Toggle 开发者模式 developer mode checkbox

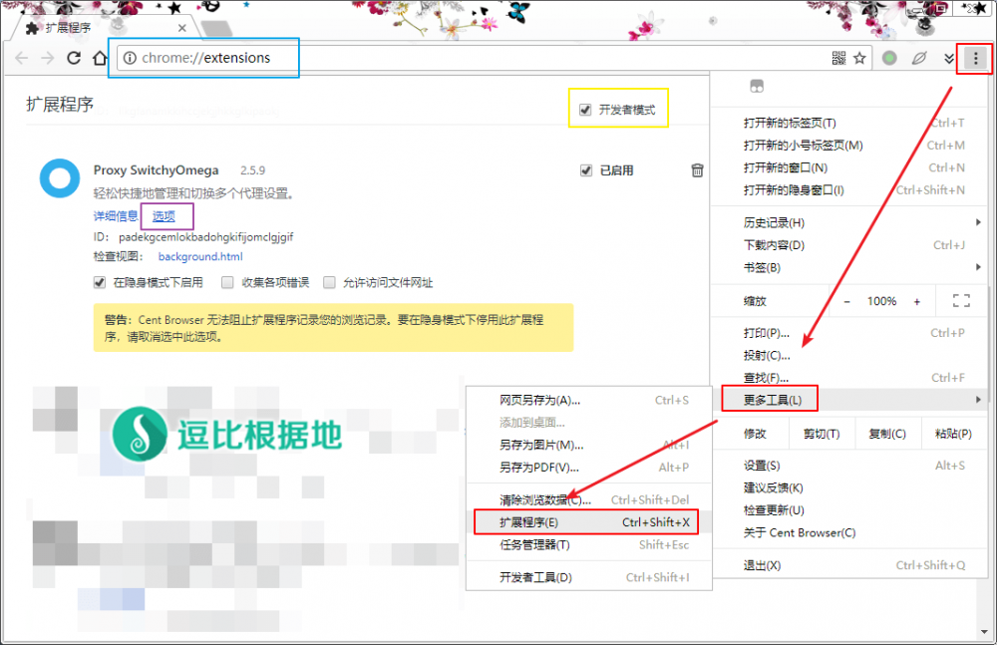point(585,110)
